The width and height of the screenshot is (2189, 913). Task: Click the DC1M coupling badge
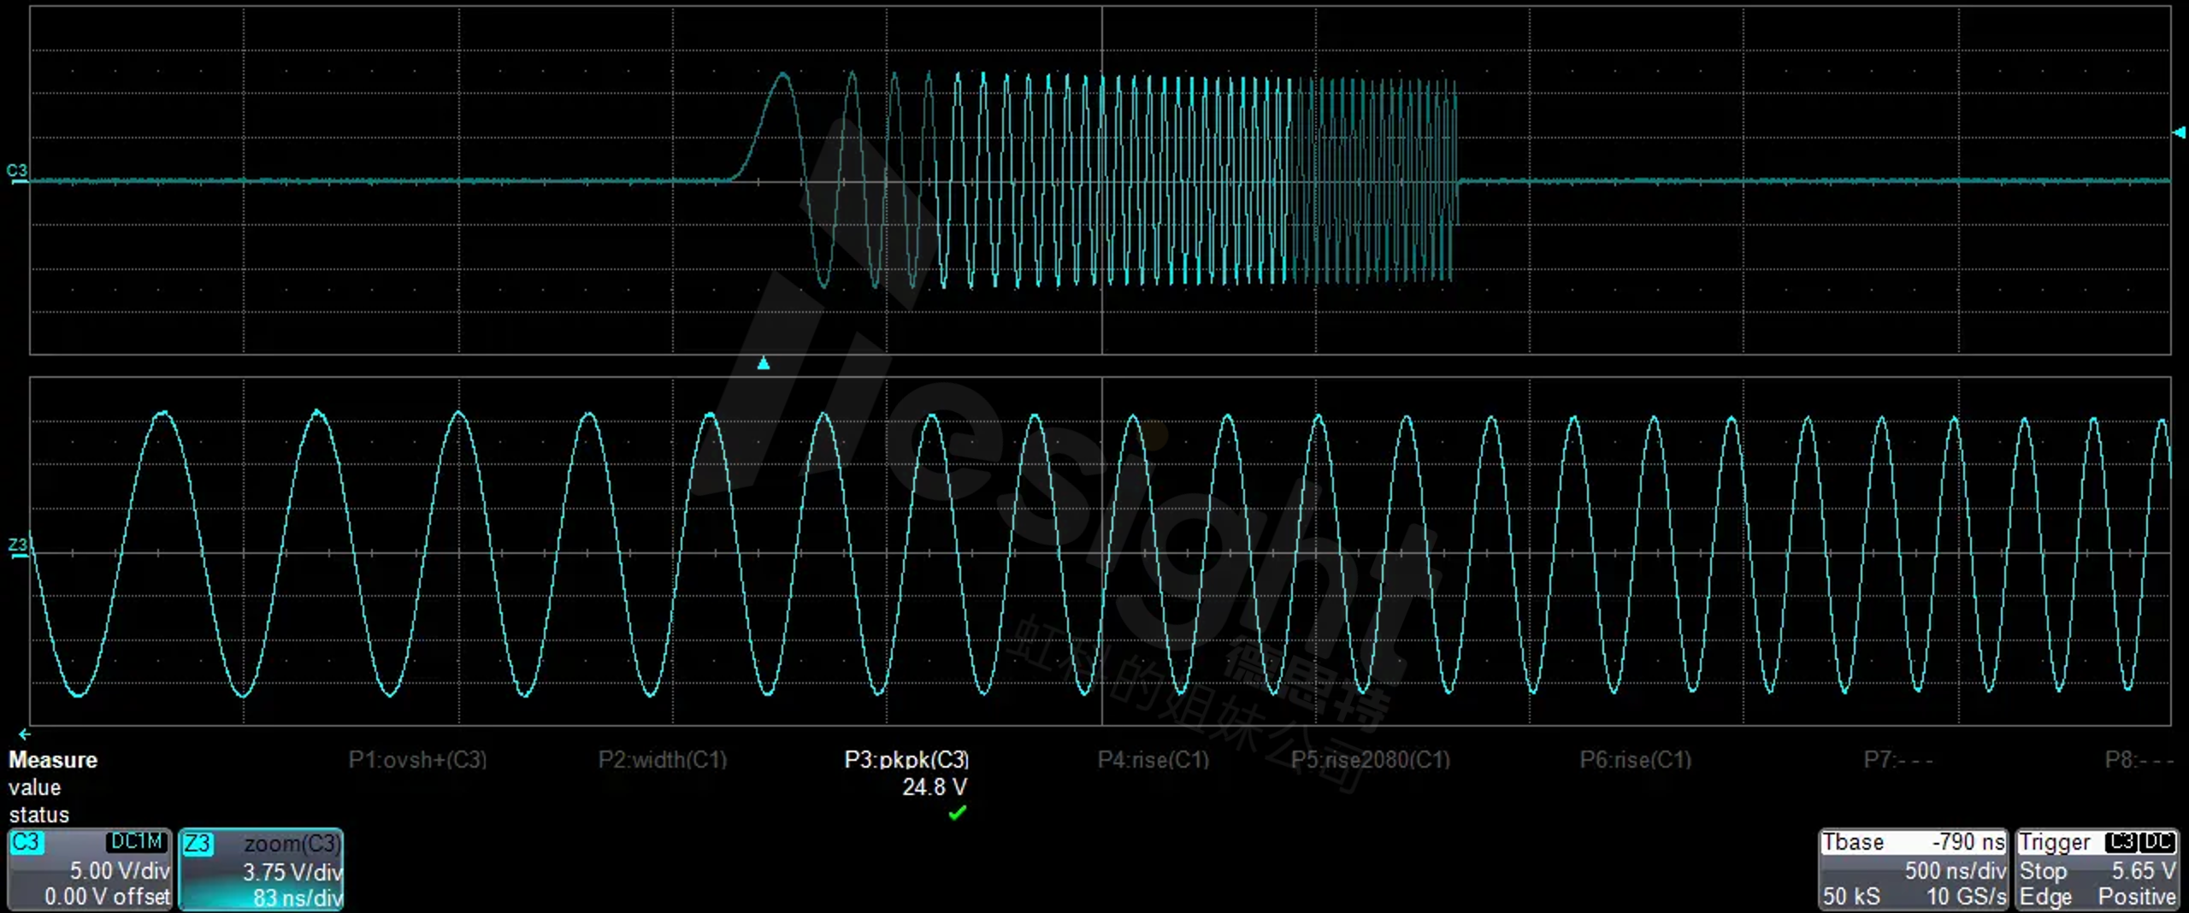136,842
